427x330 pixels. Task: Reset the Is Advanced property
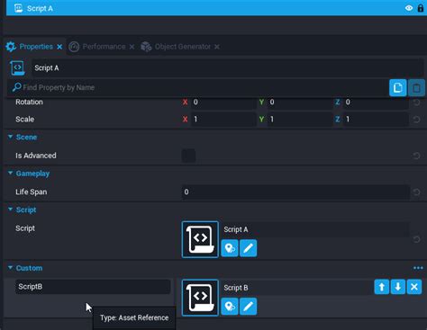416,156
